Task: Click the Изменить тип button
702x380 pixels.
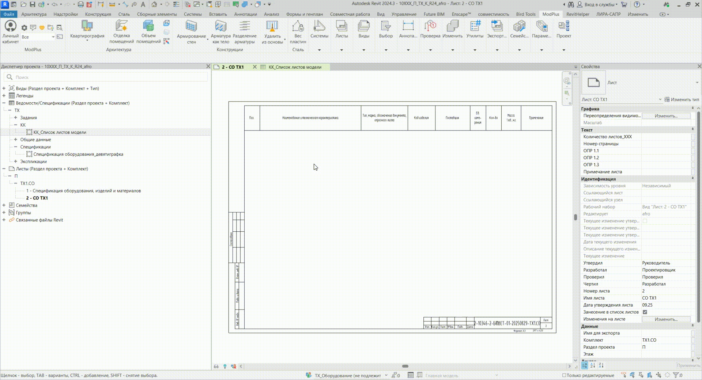Action: click(682, 99)
